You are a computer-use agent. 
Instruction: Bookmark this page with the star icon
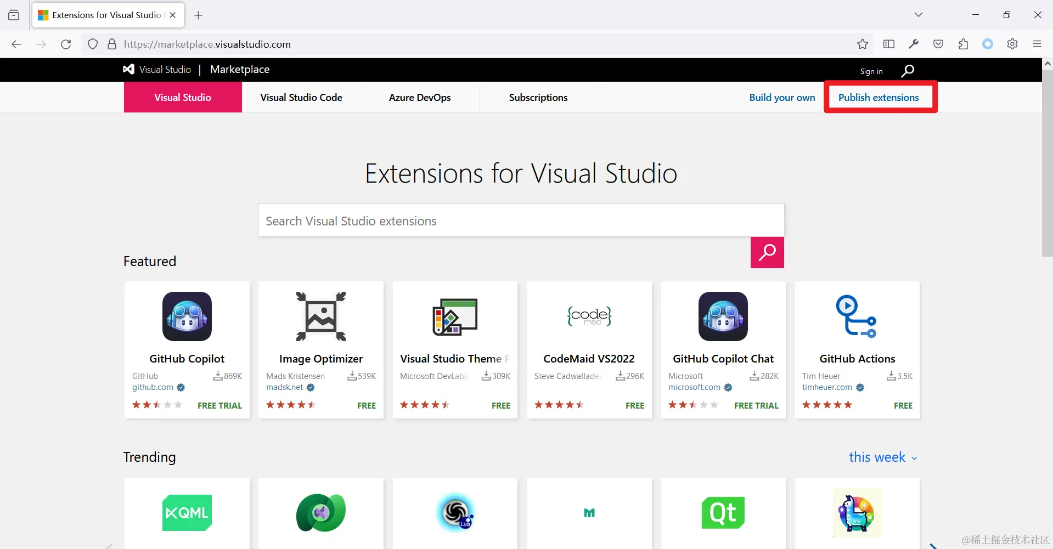coord(863,44)
